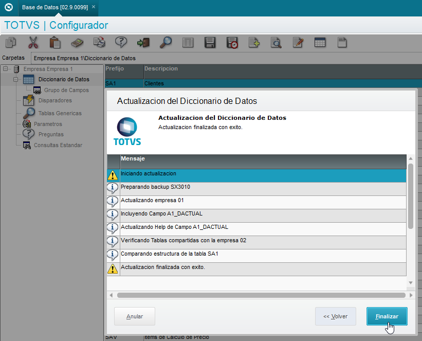Select 'Actualizando empresa 01' message row
Image resolution: width=422 pixels, height=341 pixels.
[256, 202]
